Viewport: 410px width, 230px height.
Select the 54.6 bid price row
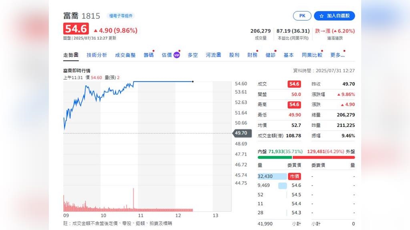[x=279, y=185]
